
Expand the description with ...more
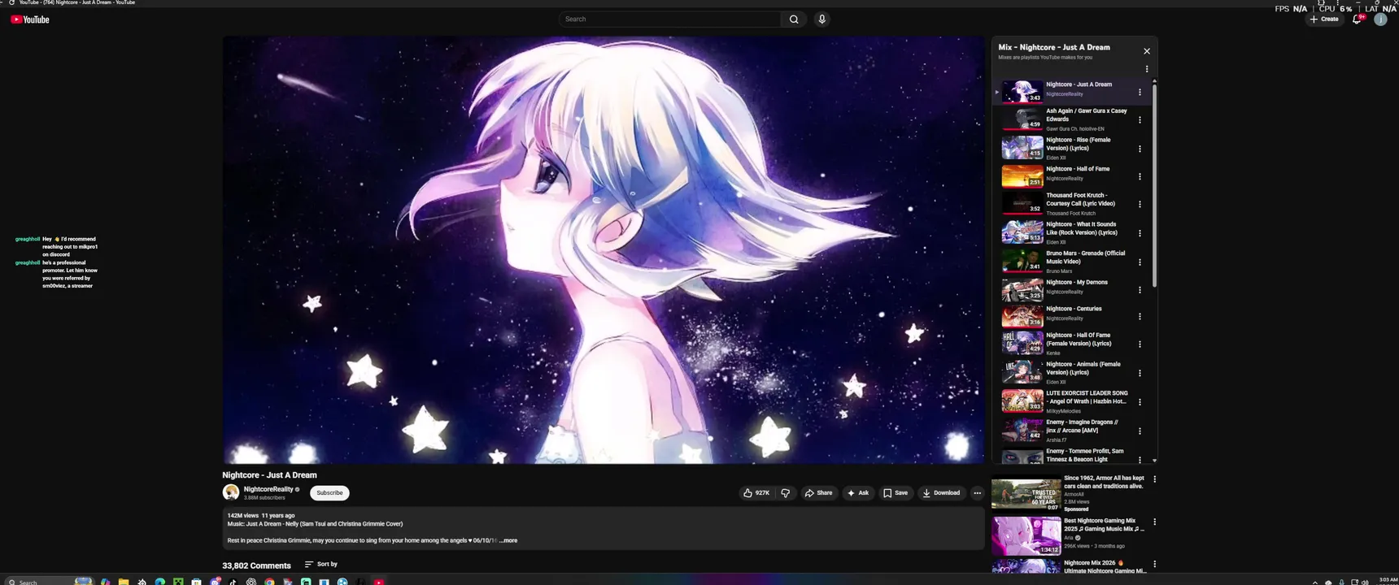tap(508, 540)
